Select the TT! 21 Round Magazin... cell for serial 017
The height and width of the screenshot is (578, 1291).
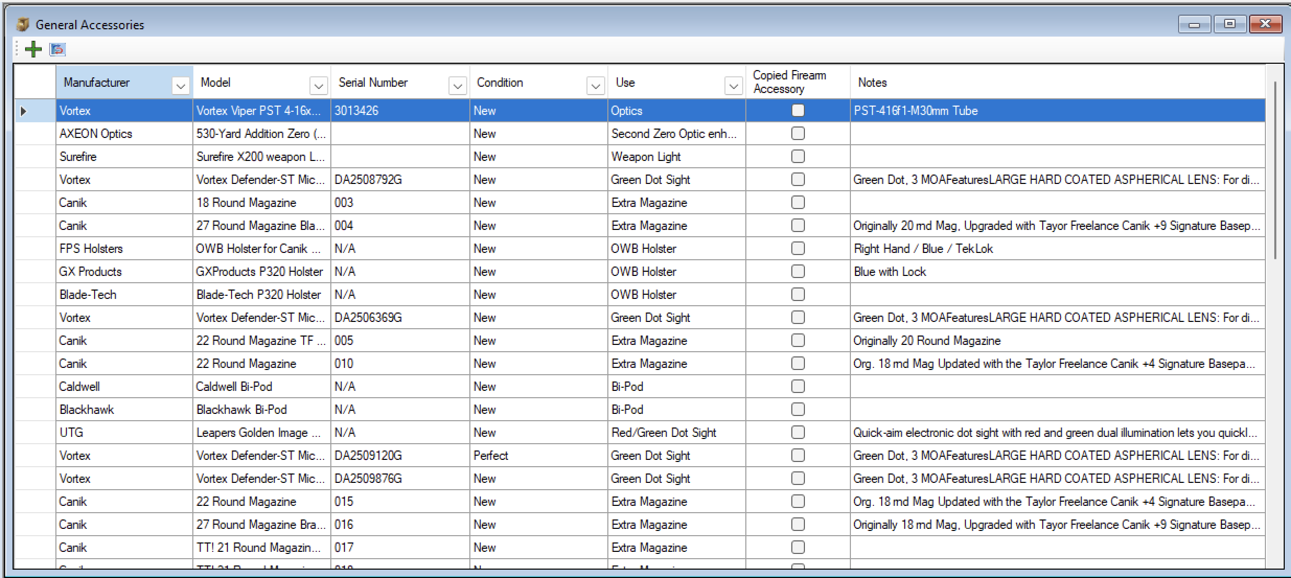pos(261,547)
